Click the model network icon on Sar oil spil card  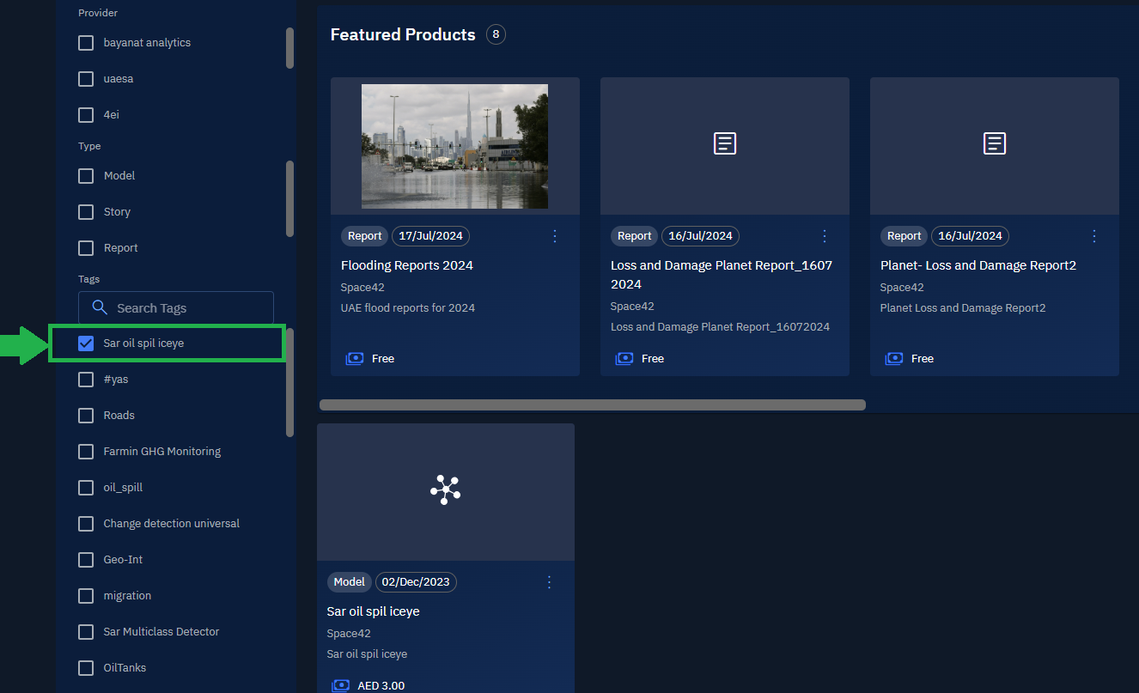point(445,489)
